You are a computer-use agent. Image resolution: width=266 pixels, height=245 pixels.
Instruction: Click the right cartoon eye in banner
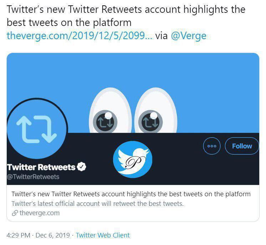tap(156, 111)
